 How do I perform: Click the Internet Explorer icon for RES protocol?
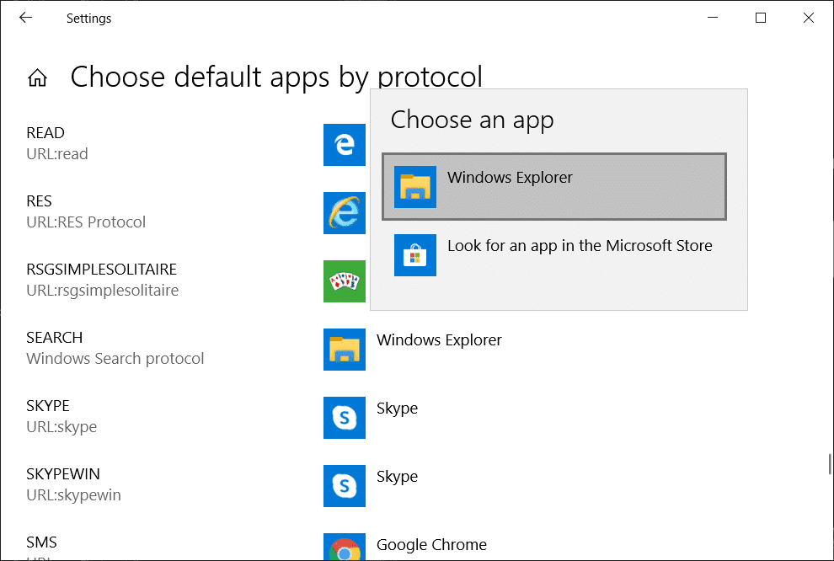[344, 213]
